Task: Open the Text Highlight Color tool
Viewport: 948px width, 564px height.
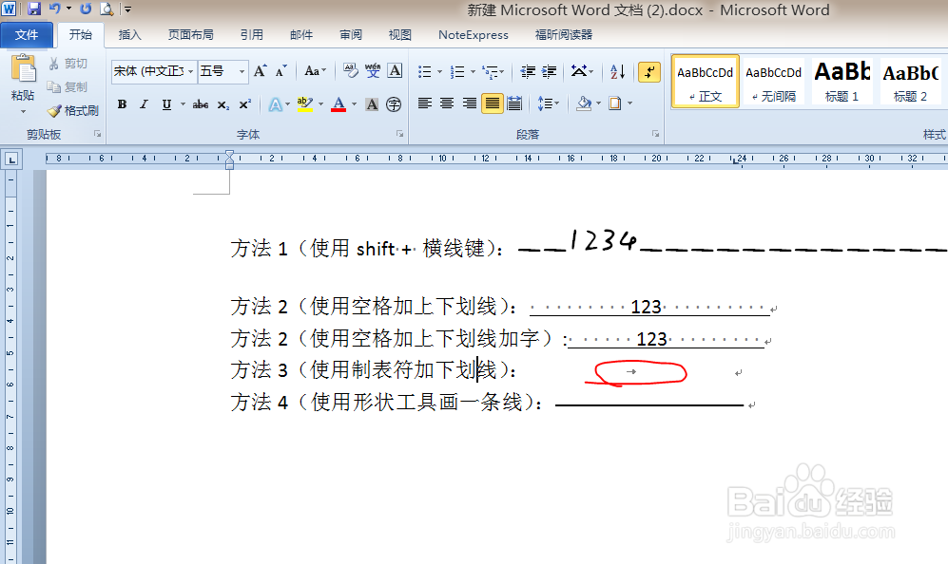Action: 304,104
